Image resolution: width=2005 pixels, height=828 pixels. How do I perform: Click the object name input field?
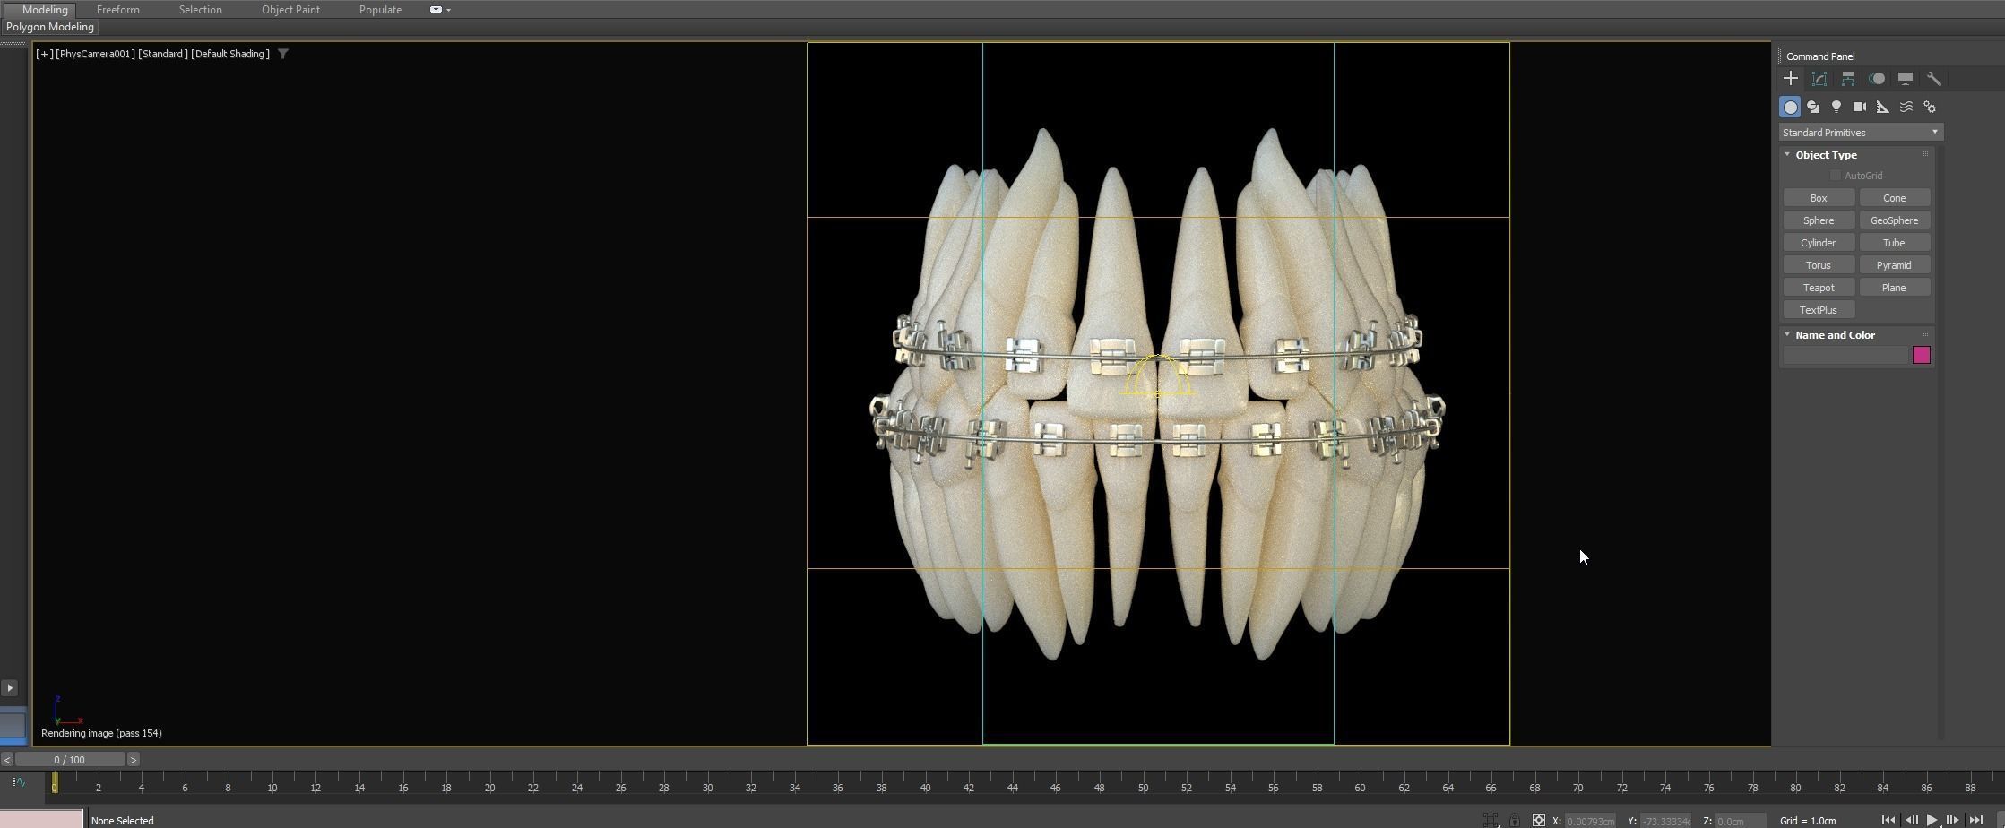1845,356
